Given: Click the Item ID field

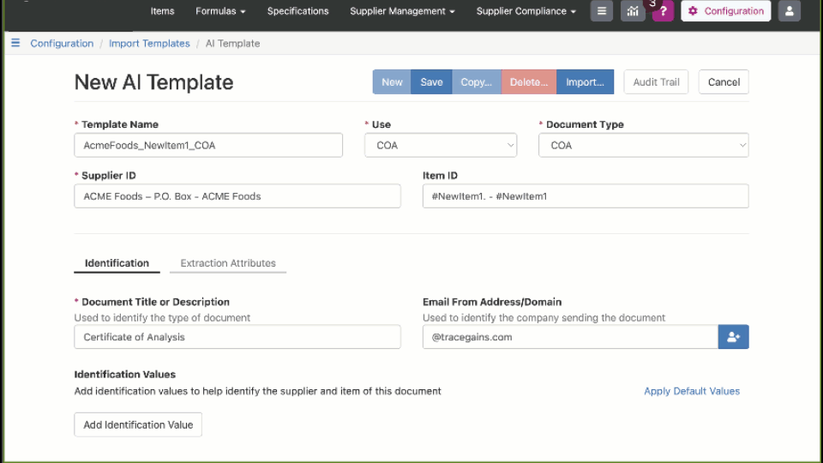Looking at the screenshot, I should click(586, 196).
